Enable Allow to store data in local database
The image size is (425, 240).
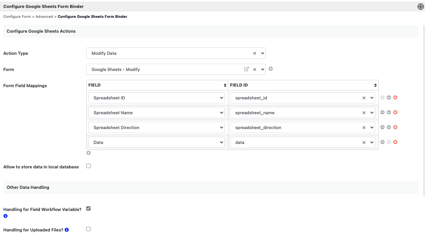click(x=88, y=166)
